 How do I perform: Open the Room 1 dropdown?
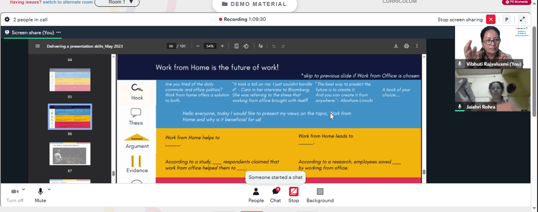click(x=117, y=2)
